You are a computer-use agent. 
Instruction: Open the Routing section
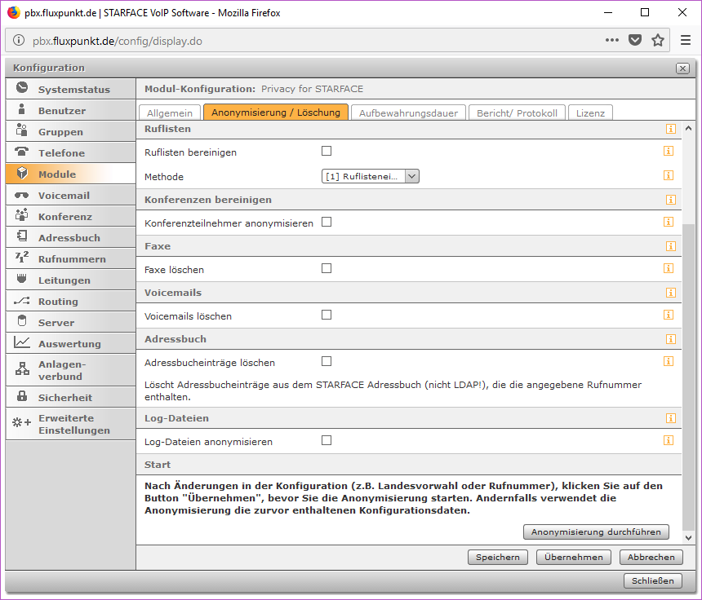pyautogui.click(x=71, y=302)
